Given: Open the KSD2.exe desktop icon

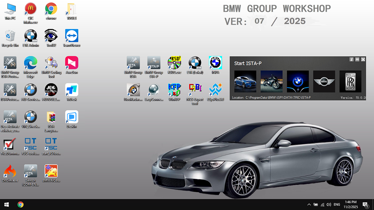Looking at the screenshot, I should coord(174,63).
